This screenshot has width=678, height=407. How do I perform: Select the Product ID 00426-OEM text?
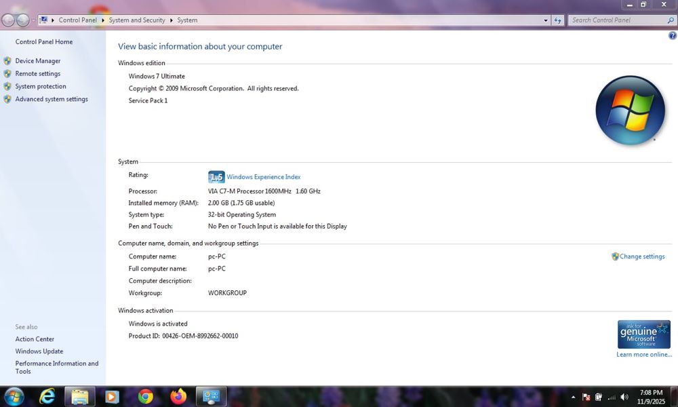click(x=183, y=336)
